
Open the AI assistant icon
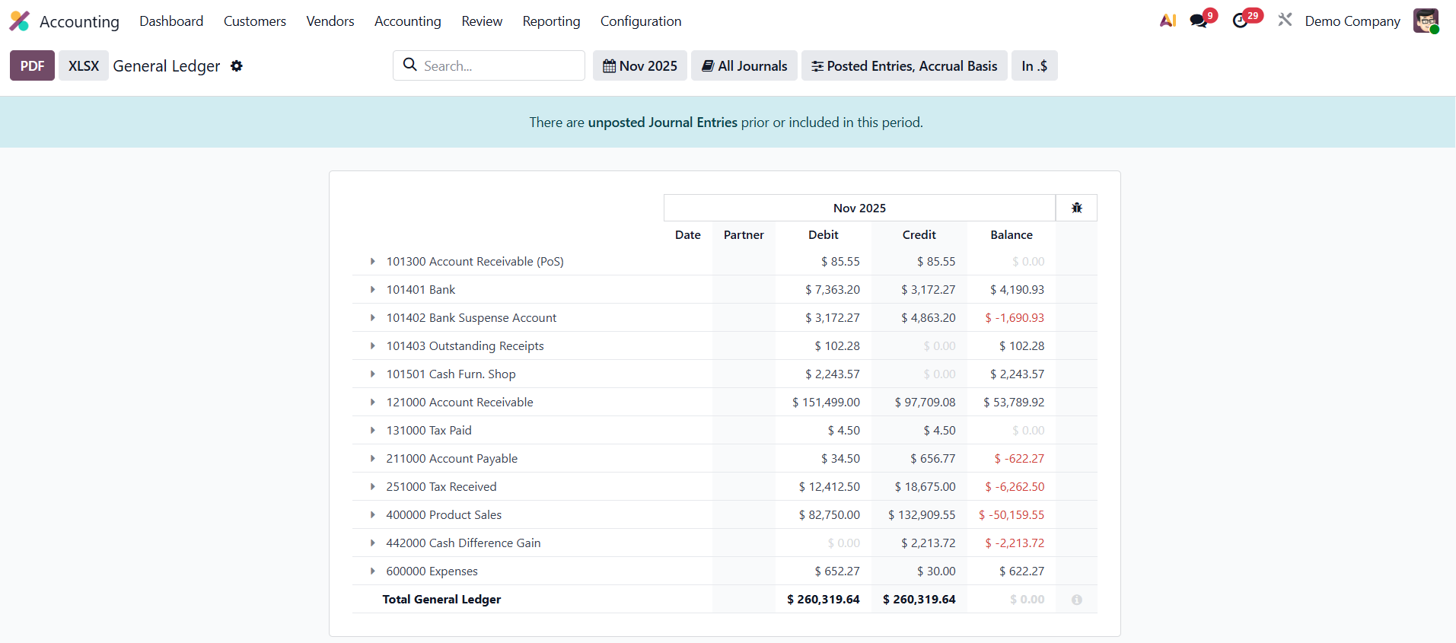(x=1168, y=21)
